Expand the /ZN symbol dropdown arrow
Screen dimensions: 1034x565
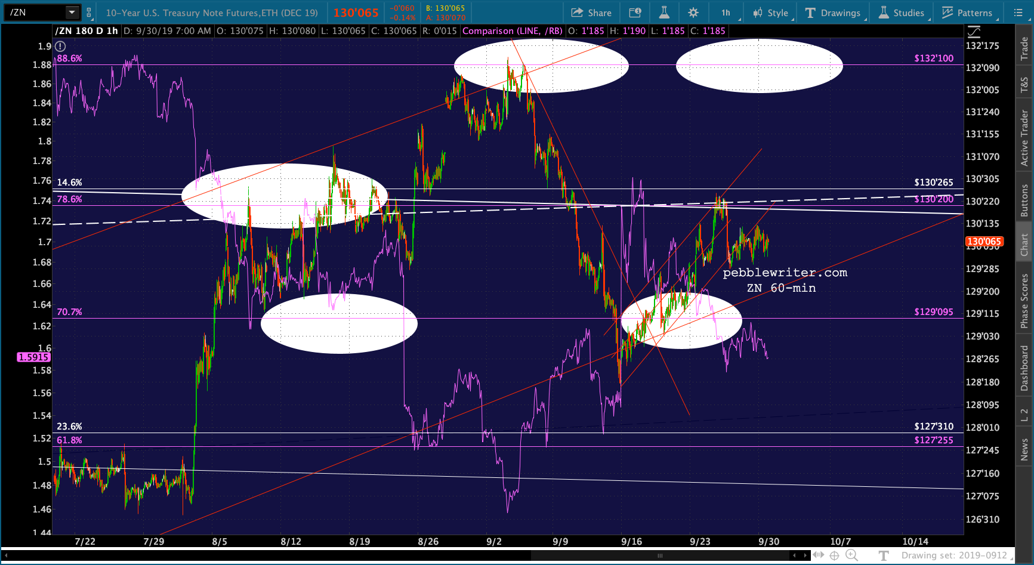click(72, 12)
